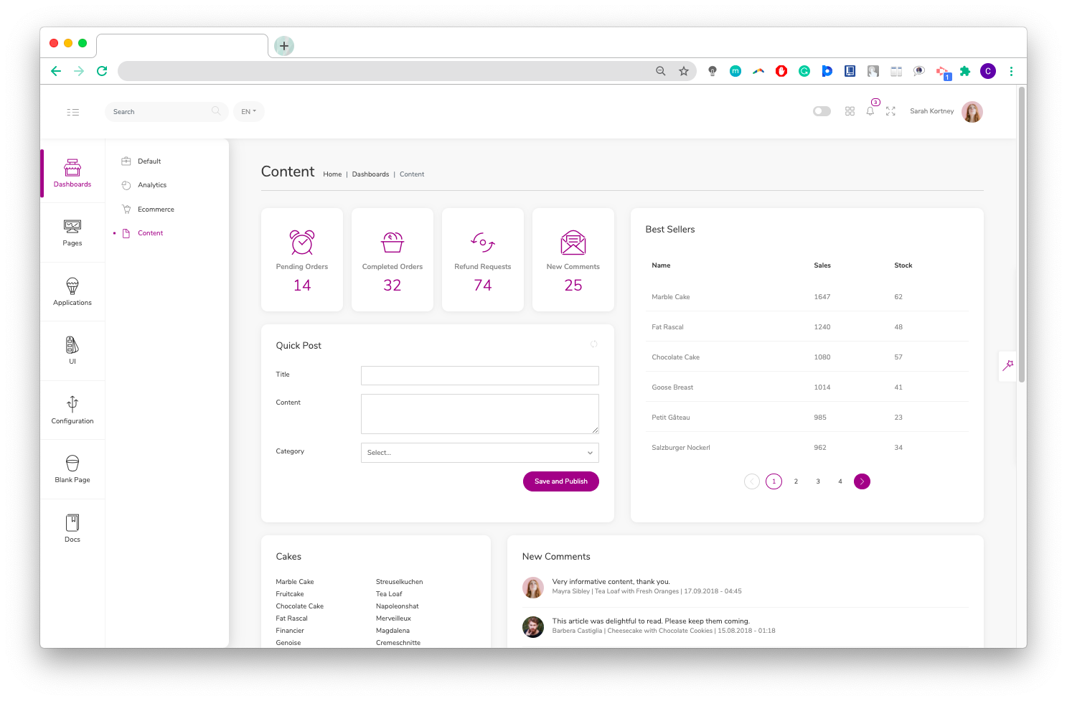Toggle the sidebar hamburger menu icon
The image size is (1067, 701).
click(72, 112)
